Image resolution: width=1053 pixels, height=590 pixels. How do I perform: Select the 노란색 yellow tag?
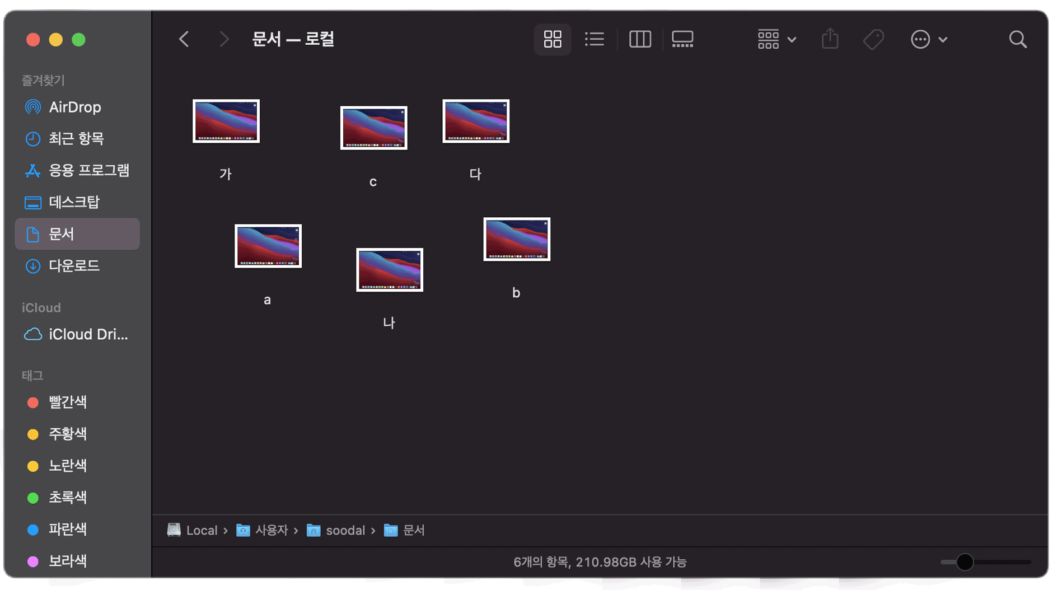(77, 466)
